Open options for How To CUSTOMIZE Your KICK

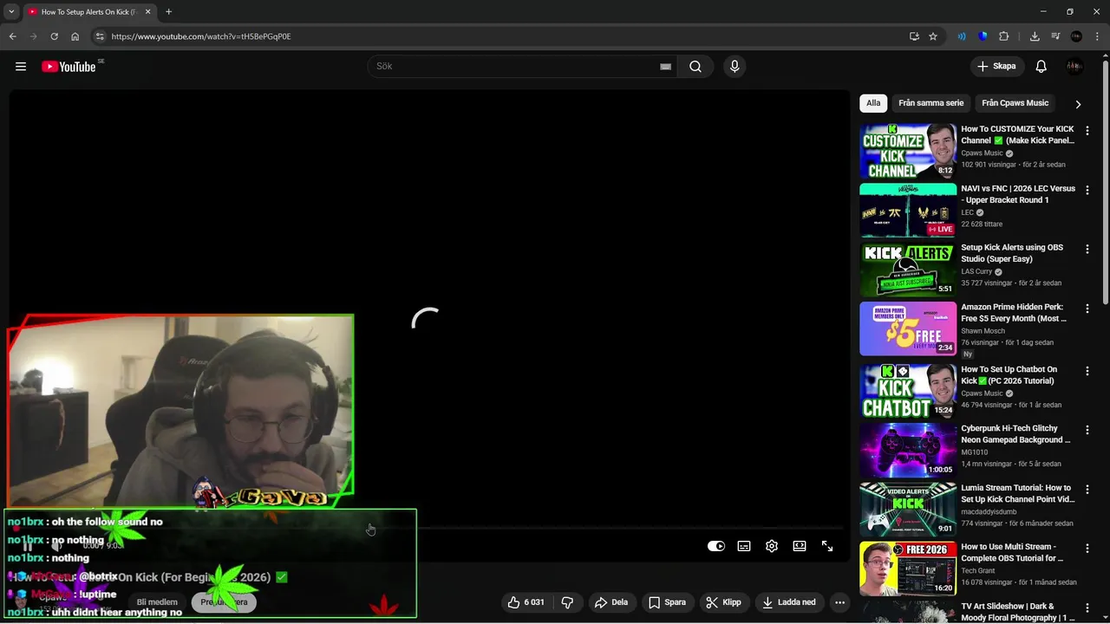[x=1087, y=131]
